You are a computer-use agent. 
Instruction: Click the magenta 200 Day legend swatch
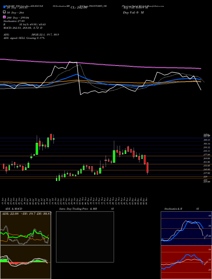[4, 17]
